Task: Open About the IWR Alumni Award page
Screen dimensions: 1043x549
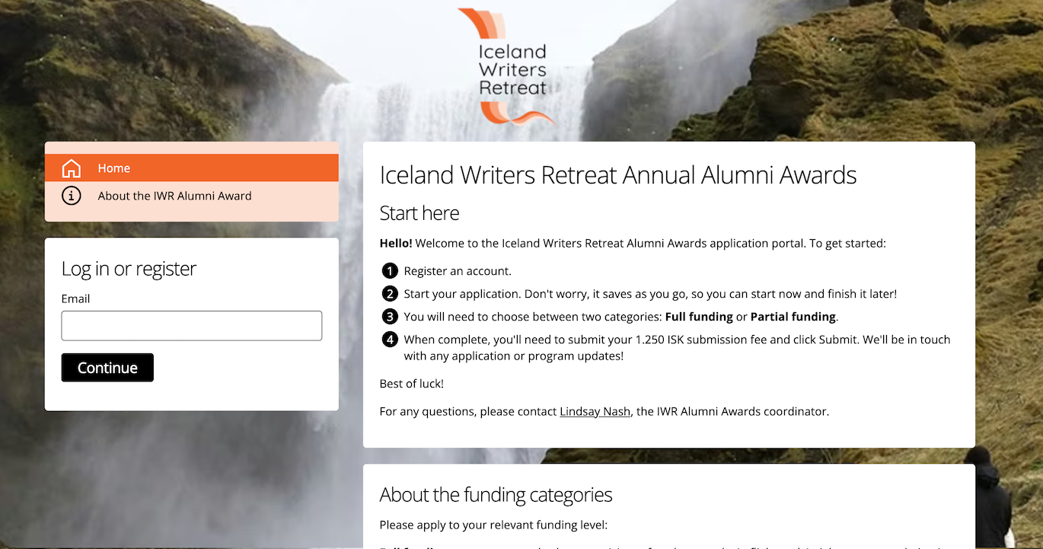Action: pyautogui.click(x=174, y=196)
